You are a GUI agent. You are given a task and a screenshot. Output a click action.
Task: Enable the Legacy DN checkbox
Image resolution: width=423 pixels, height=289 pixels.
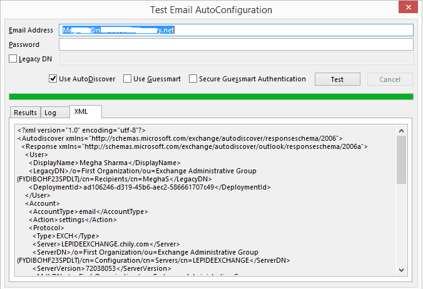(x=14, y=59)
